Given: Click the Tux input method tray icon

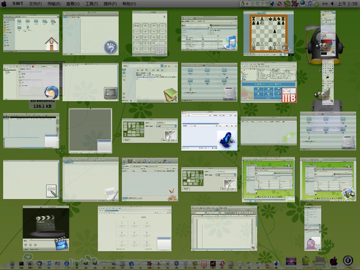Looking at the screenshot, I should click(x=242, y=4).
